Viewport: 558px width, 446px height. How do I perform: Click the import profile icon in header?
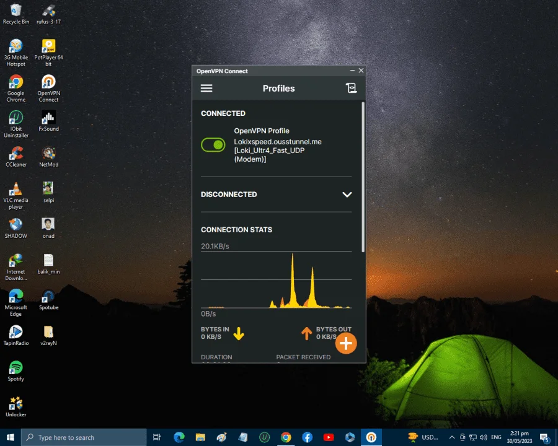click(352, 88)
